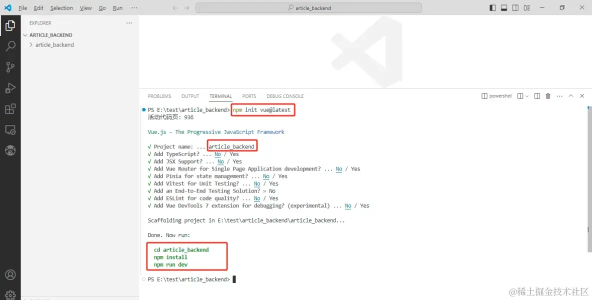Open the Remote Explorer icon
The width and height of the screenshot is (592, 300).
point(10,130)
